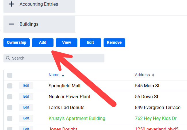Viewport: 187px width, 130px height.
Task: Click the Address column sort arrows icon
Action: tap(153, 75)
